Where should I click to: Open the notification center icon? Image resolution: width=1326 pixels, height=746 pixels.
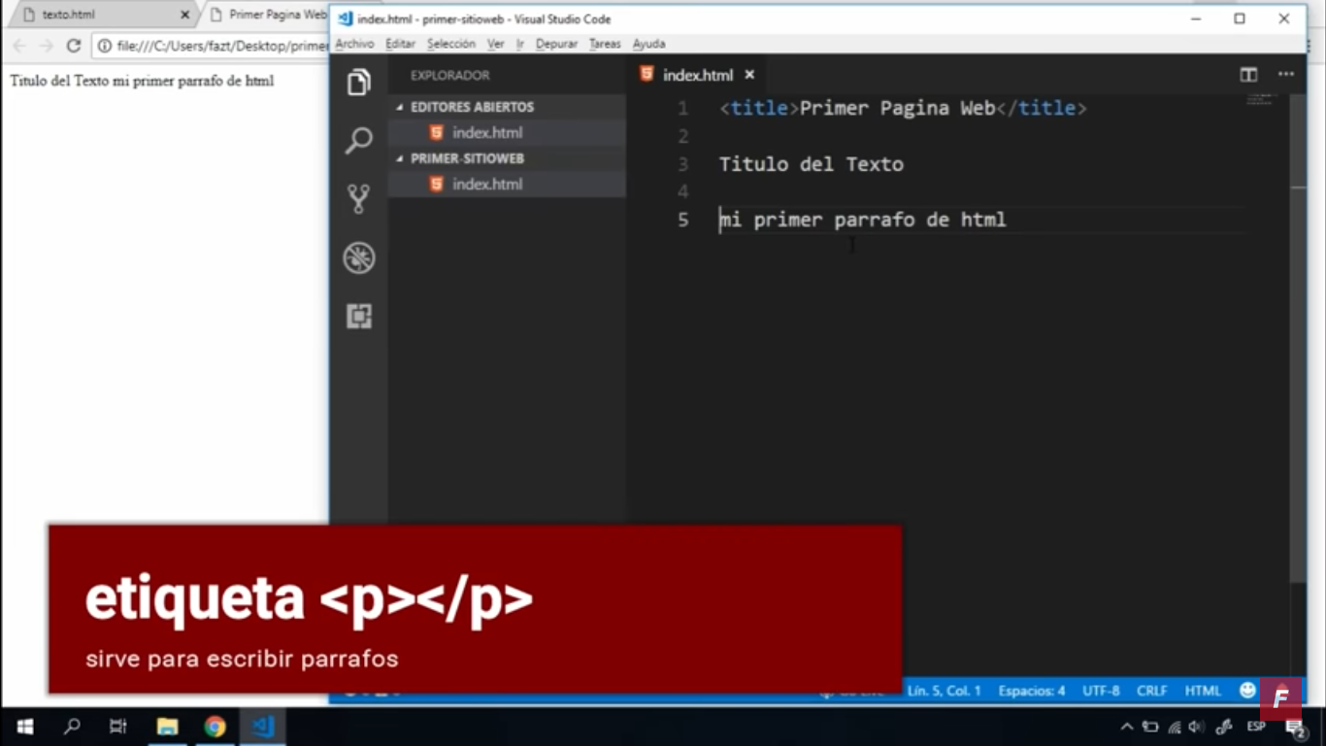(1296, 727)
